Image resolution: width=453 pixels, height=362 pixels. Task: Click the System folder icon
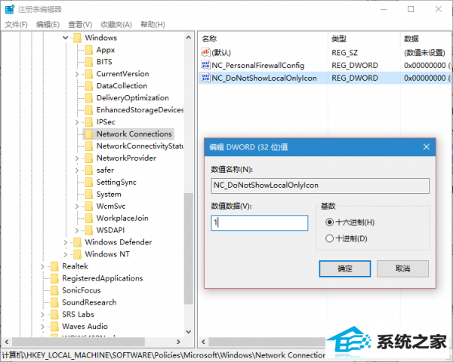89,195
